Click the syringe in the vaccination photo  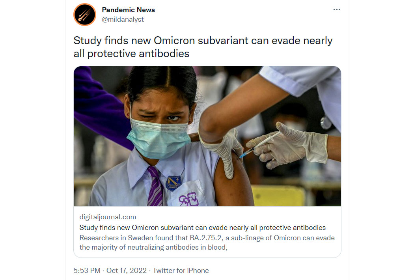(x=260, y=145)
